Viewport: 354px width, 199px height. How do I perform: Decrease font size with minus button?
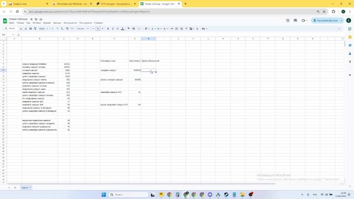pos(93,29)
